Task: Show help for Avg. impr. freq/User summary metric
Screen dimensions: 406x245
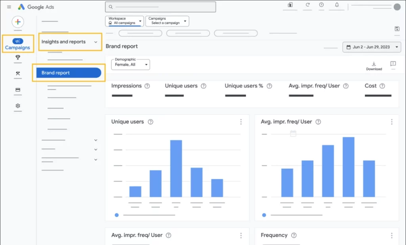Action: click(346, 86)
